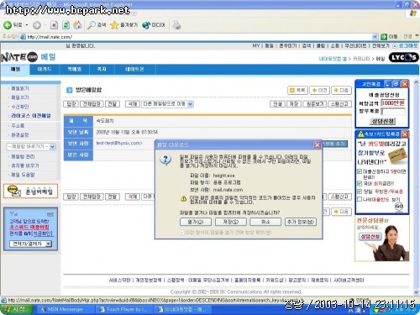Image resolution: width=420 pixels, height=315 pixels.
Task: Click the question mark icon in download dialog
Action: 165,160
